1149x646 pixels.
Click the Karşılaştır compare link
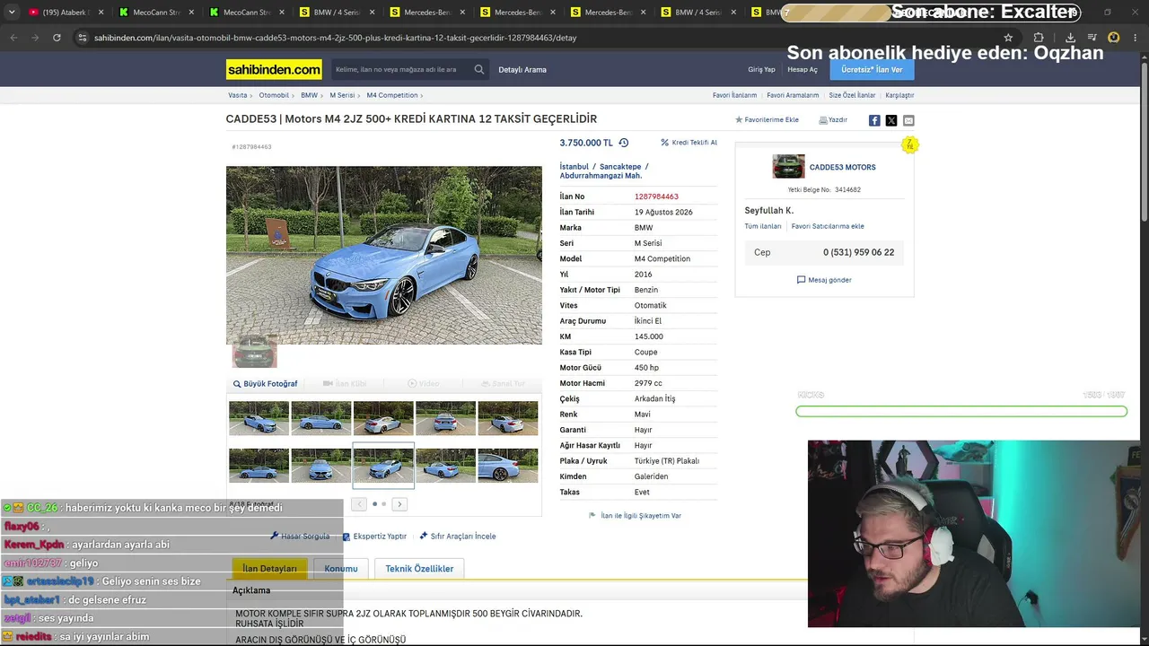tap(899, 95)
